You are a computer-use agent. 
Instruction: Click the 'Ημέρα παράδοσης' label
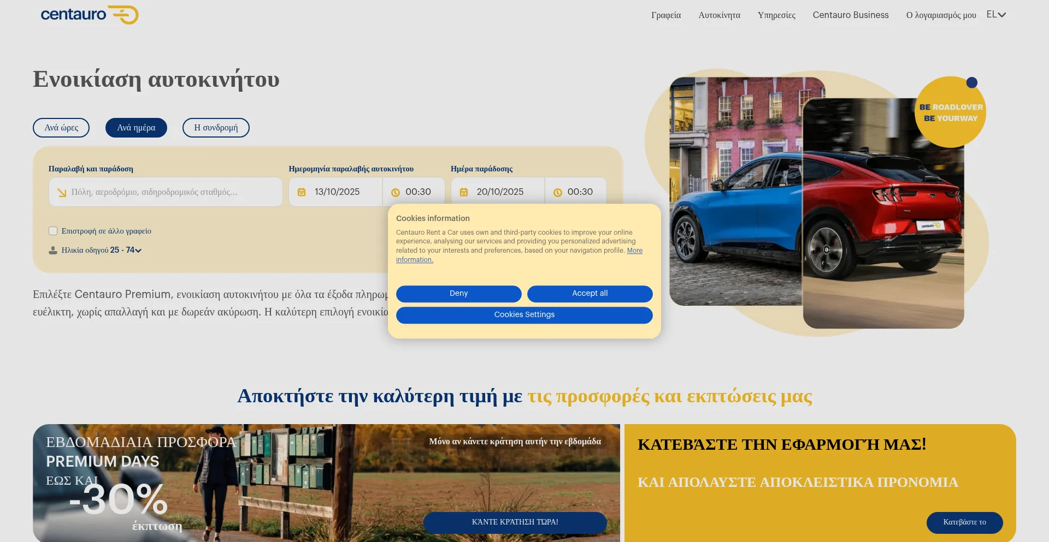coord(482,169)
